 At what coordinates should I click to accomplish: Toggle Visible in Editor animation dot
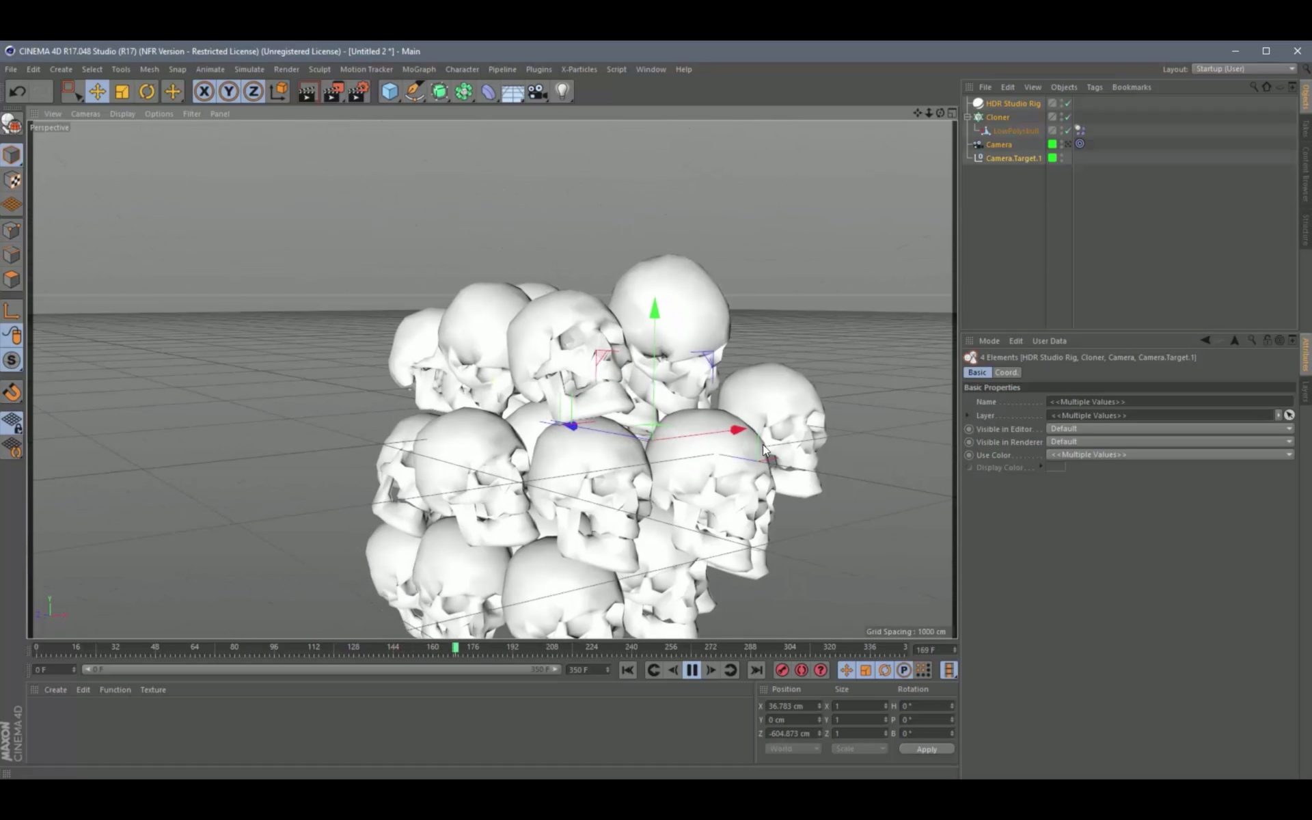coord(969,429)
